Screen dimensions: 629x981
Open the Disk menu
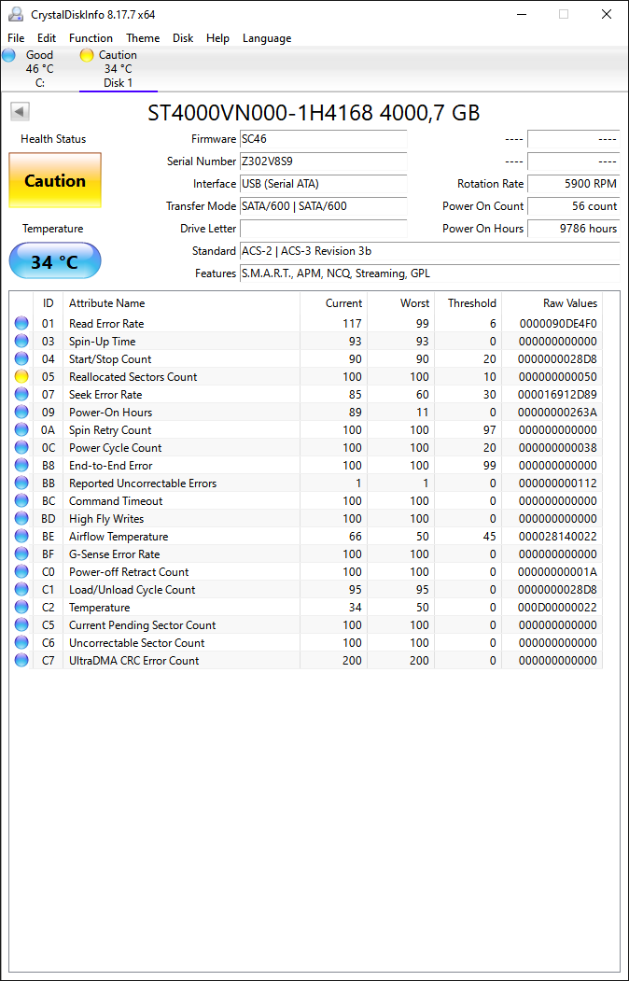pyautogui.click(x=183, y=38)
